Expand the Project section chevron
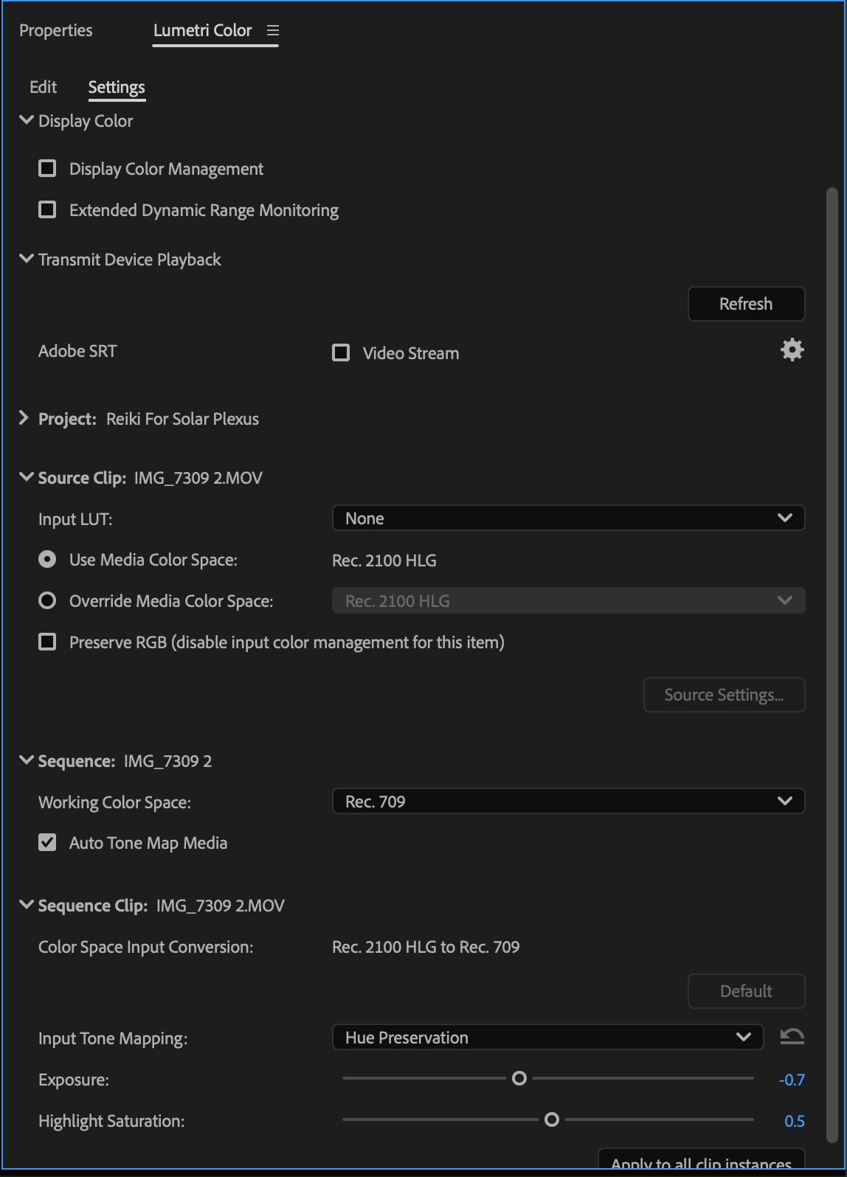 tap(24, 418)
